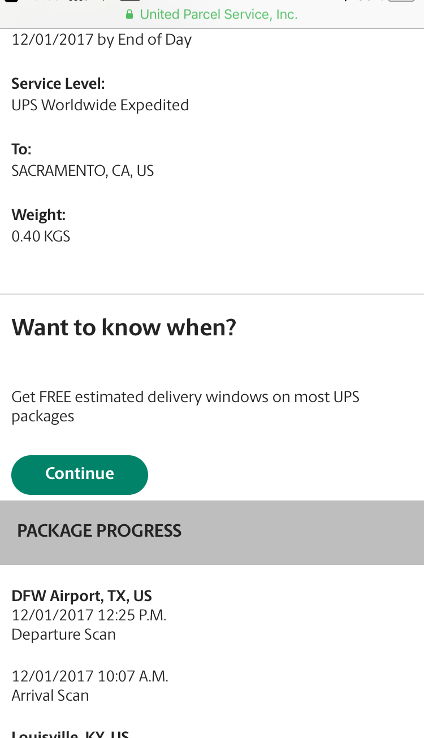Click the 12/01/2017 by End of Day text
The height and width of the screenshot is (738, 424).
pyautogui.click(x=101, y=40)
